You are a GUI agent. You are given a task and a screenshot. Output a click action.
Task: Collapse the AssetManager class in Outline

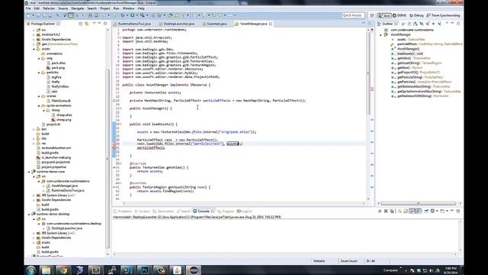380,35
